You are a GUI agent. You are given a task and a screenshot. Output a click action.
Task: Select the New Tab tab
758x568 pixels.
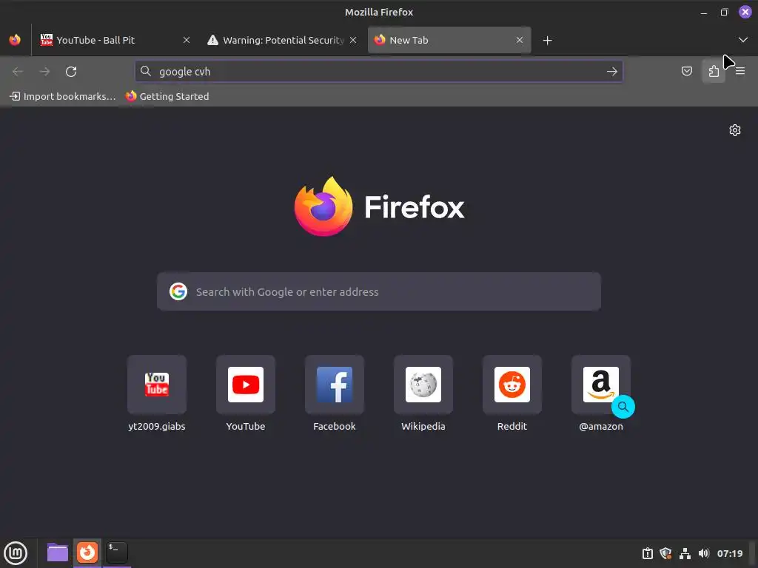click(449, 40)
